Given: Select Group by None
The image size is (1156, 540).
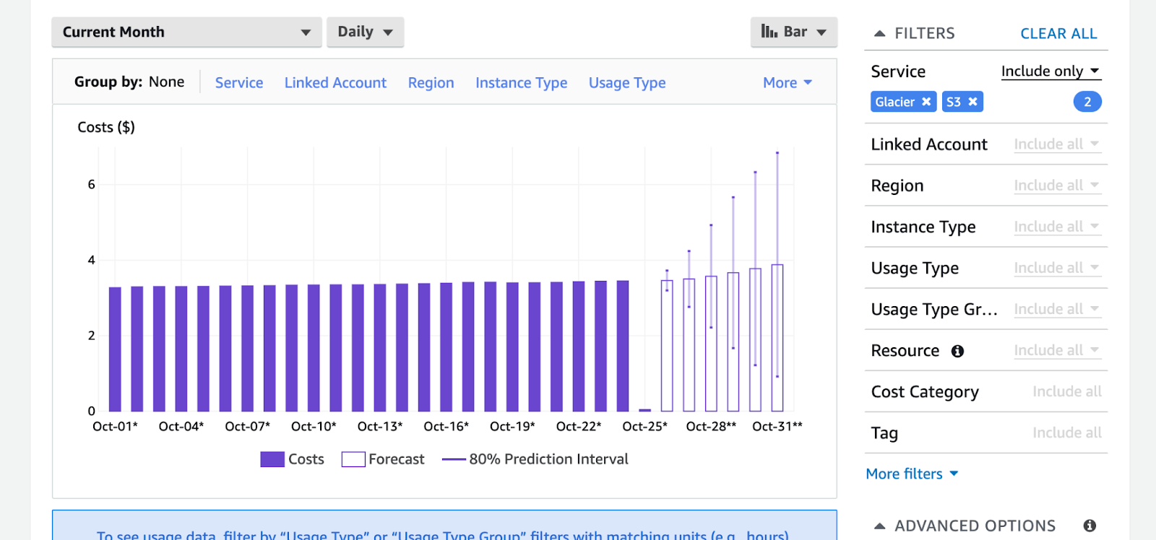Looking at the screenshot, I should pos(166,82).
